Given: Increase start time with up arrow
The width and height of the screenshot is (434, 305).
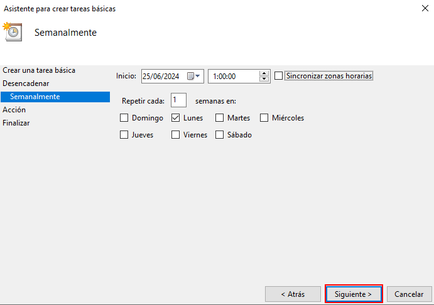Looking at the screenshot, I should [264, 73].
